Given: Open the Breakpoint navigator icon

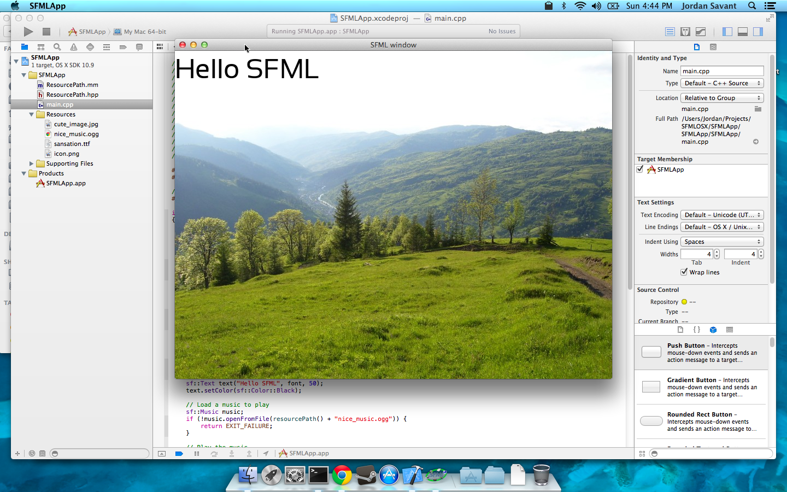Looking at the screenshot, I should coord(123,47).
